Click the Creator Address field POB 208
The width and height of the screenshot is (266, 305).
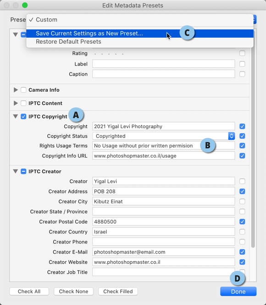coord(164,192)
